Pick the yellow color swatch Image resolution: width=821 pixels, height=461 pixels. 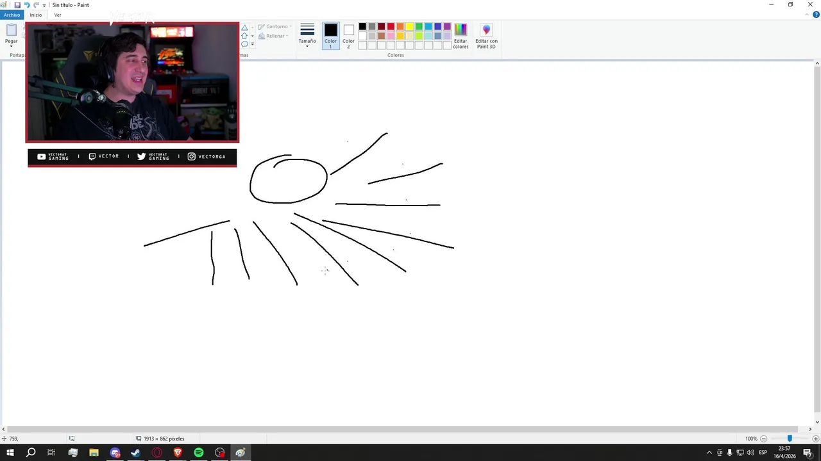(409, 27)
